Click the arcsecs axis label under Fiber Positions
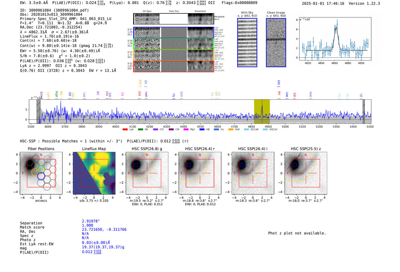The width and height of the screenshot is (400, 272). point(41,201)
